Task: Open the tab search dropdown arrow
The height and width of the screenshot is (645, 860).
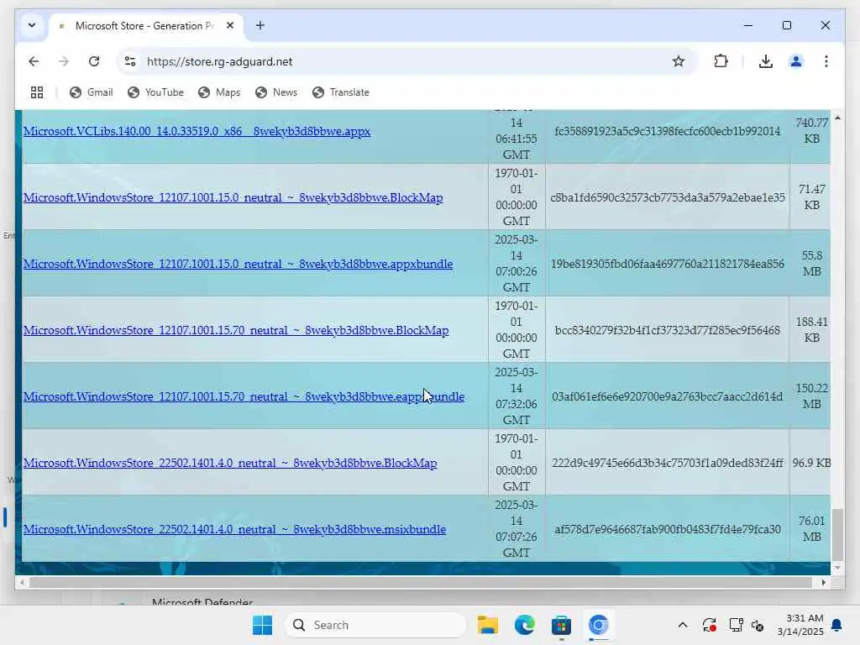Action: [x=32, y=25]
